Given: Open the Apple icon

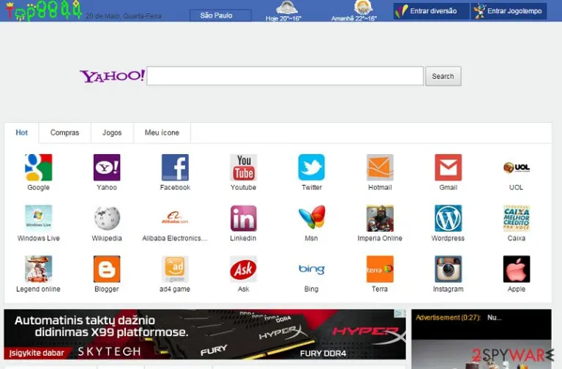Looking at the screenshot, I should (x=517, y=269).
